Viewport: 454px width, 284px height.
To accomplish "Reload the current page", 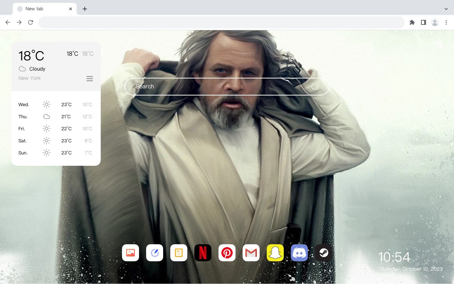I will (x=31, y=22).
